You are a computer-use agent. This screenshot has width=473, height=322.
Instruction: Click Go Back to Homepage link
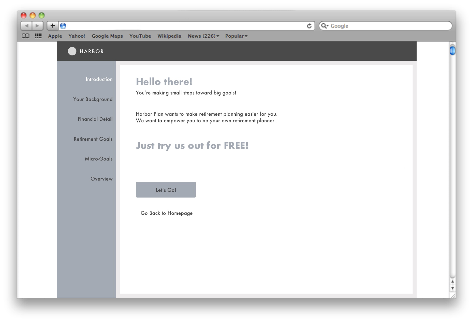tap(167, 213)
